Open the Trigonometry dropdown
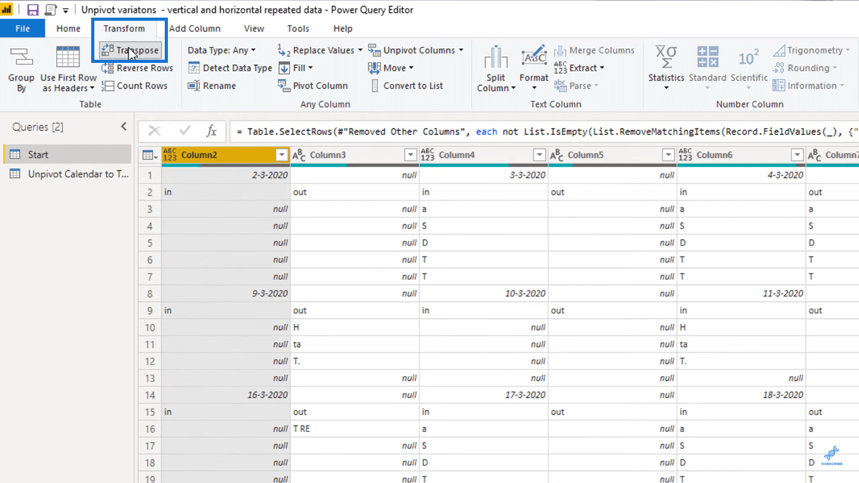The image size is (859, 483). pyautogui.click(x=811, y=50)
